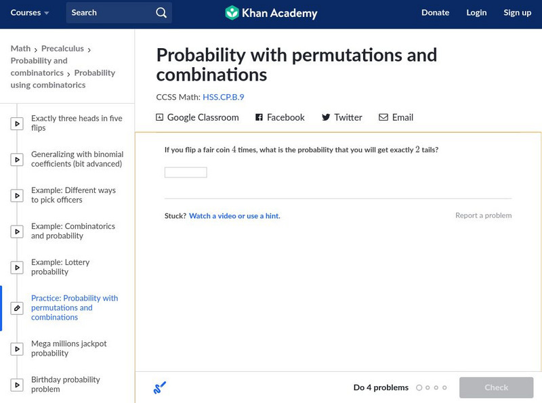The image size is (542, 403).
Task: Open 'Watch a video or use a hint' link
Action: (234, 216)
